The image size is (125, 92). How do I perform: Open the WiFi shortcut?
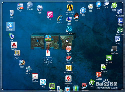click(43, 82)
